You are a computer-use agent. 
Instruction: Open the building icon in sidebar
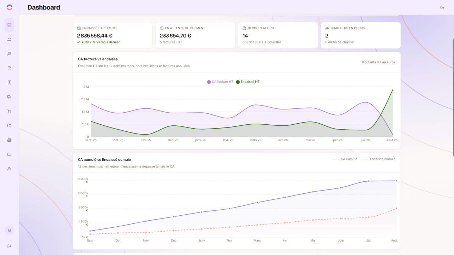(10, 140)
